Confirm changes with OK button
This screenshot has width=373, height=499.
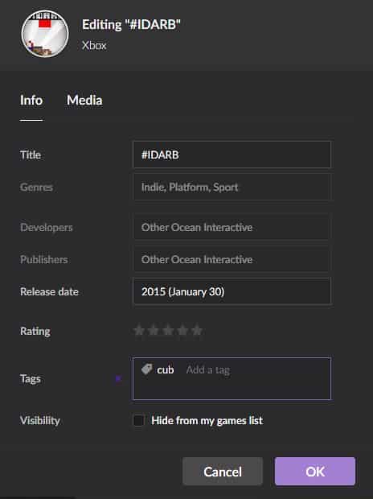click(315, 472)
